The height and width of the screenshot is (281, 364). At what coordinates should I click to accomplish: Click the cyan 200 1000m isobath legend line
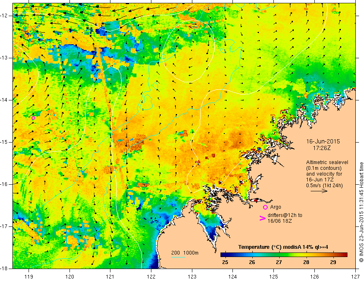coord(178,257)
